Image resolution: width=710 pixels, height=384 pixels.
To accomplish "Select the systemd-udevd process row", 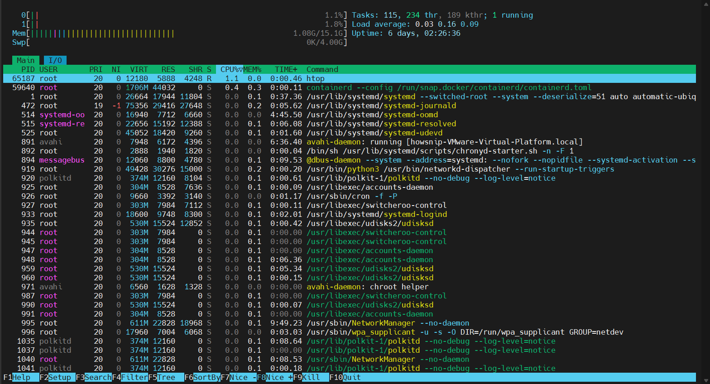I will coord(350,133).
